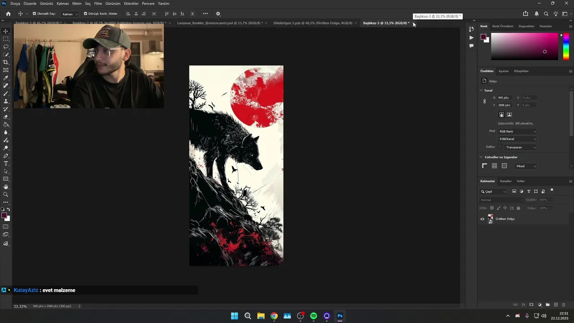Open the options bar settings gear
The image size is (574, 323).
[x=218, y=14]
